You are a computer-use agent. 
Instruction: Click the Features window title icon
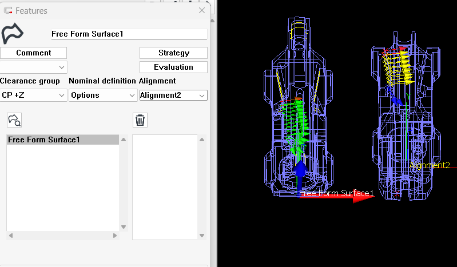[x=8, y=11]
